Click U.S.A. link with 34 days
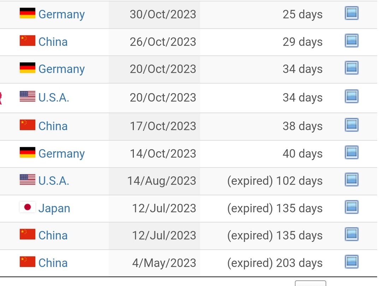The width and height of the screenshot is (381, 286). [x=54, y=98]
